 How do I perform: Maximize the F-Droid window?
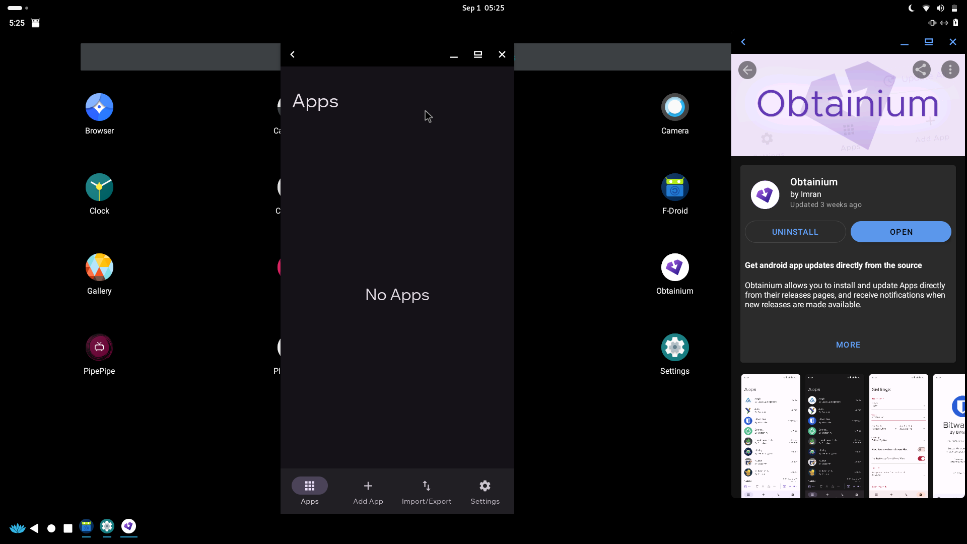929,42
